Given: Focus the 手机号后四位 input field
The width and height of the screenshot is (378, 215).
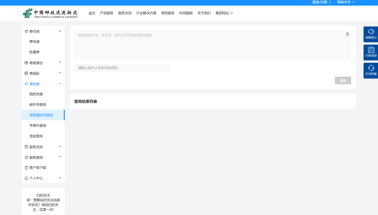Looking at the screenshot, I should click(x=122, y=68).
